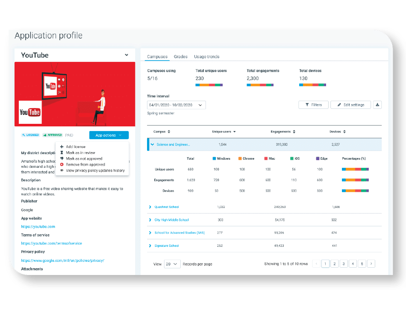Click the PAID status label
The height and width of the screenshot is (310, 406).
69,135
